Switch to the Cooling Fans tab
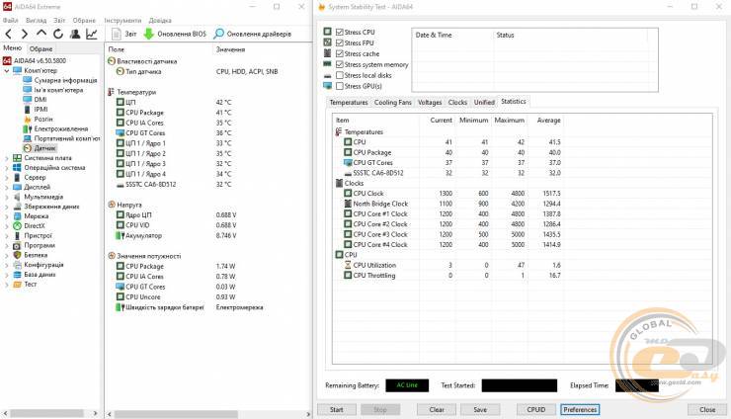Viewport: 731px width, 419px height. 392,102
